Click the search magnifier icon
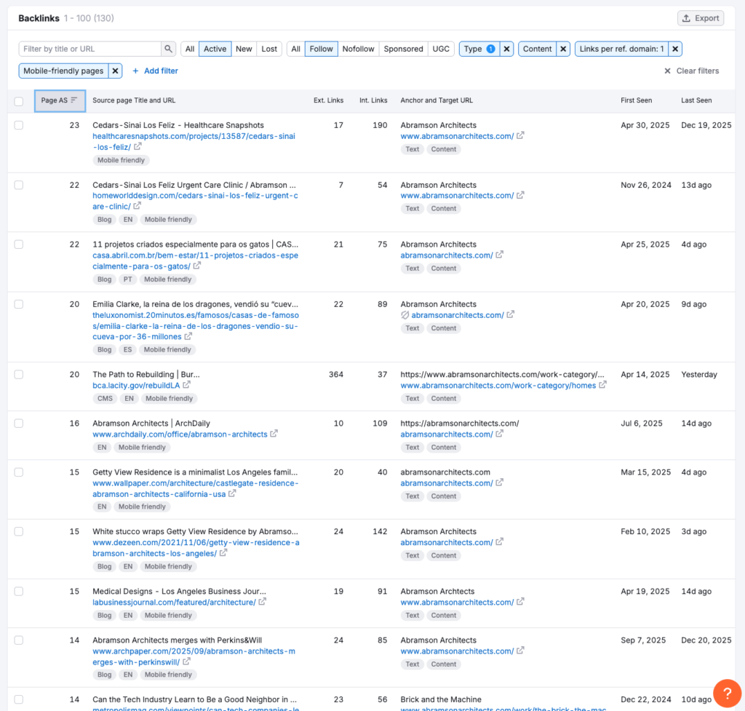The image size is (745, 711). point(169,49)
